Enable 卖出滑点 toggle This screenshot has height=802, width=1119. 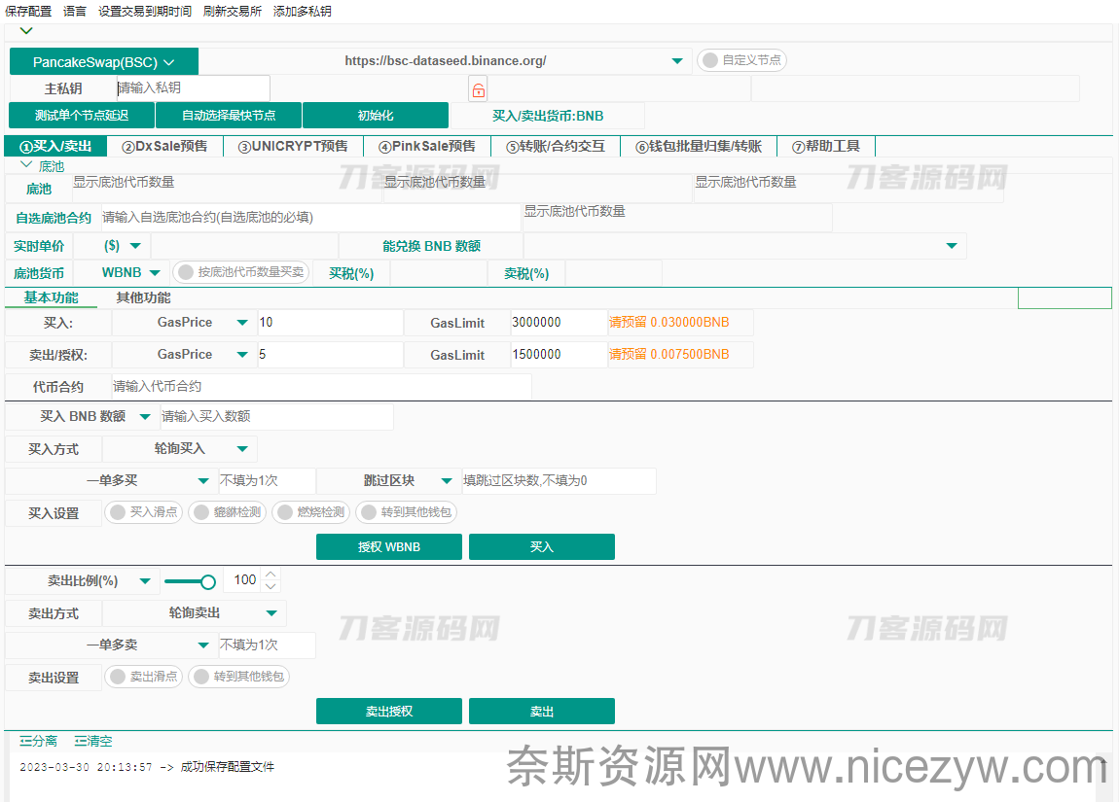click(x=143, y=677)
